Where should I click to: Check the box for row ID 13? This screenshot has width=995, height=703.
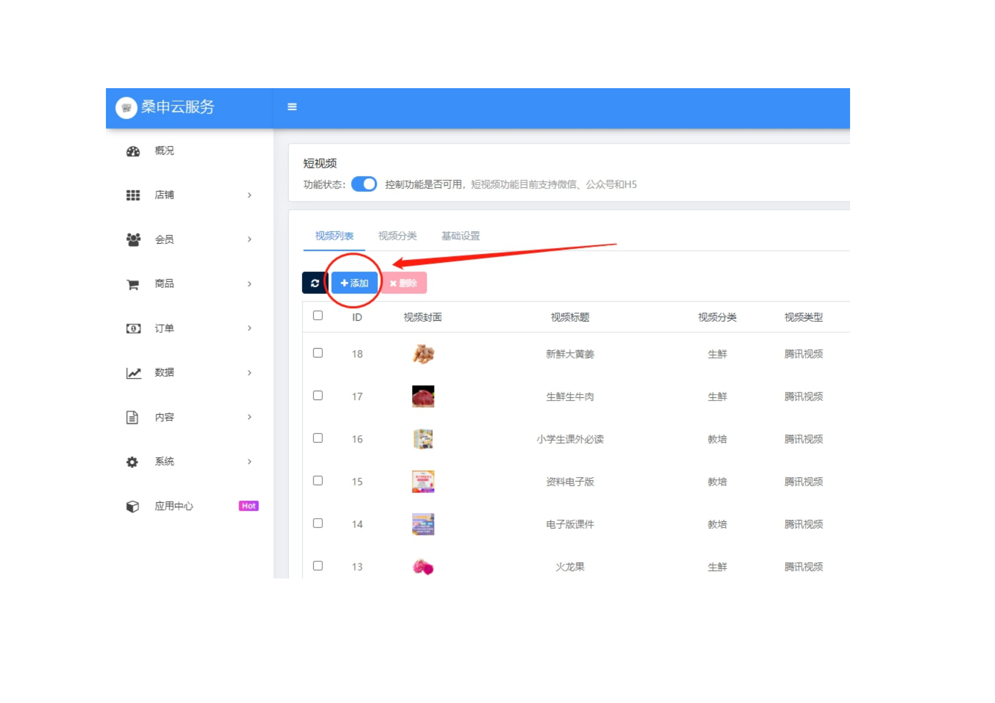[x=318, y=566]
